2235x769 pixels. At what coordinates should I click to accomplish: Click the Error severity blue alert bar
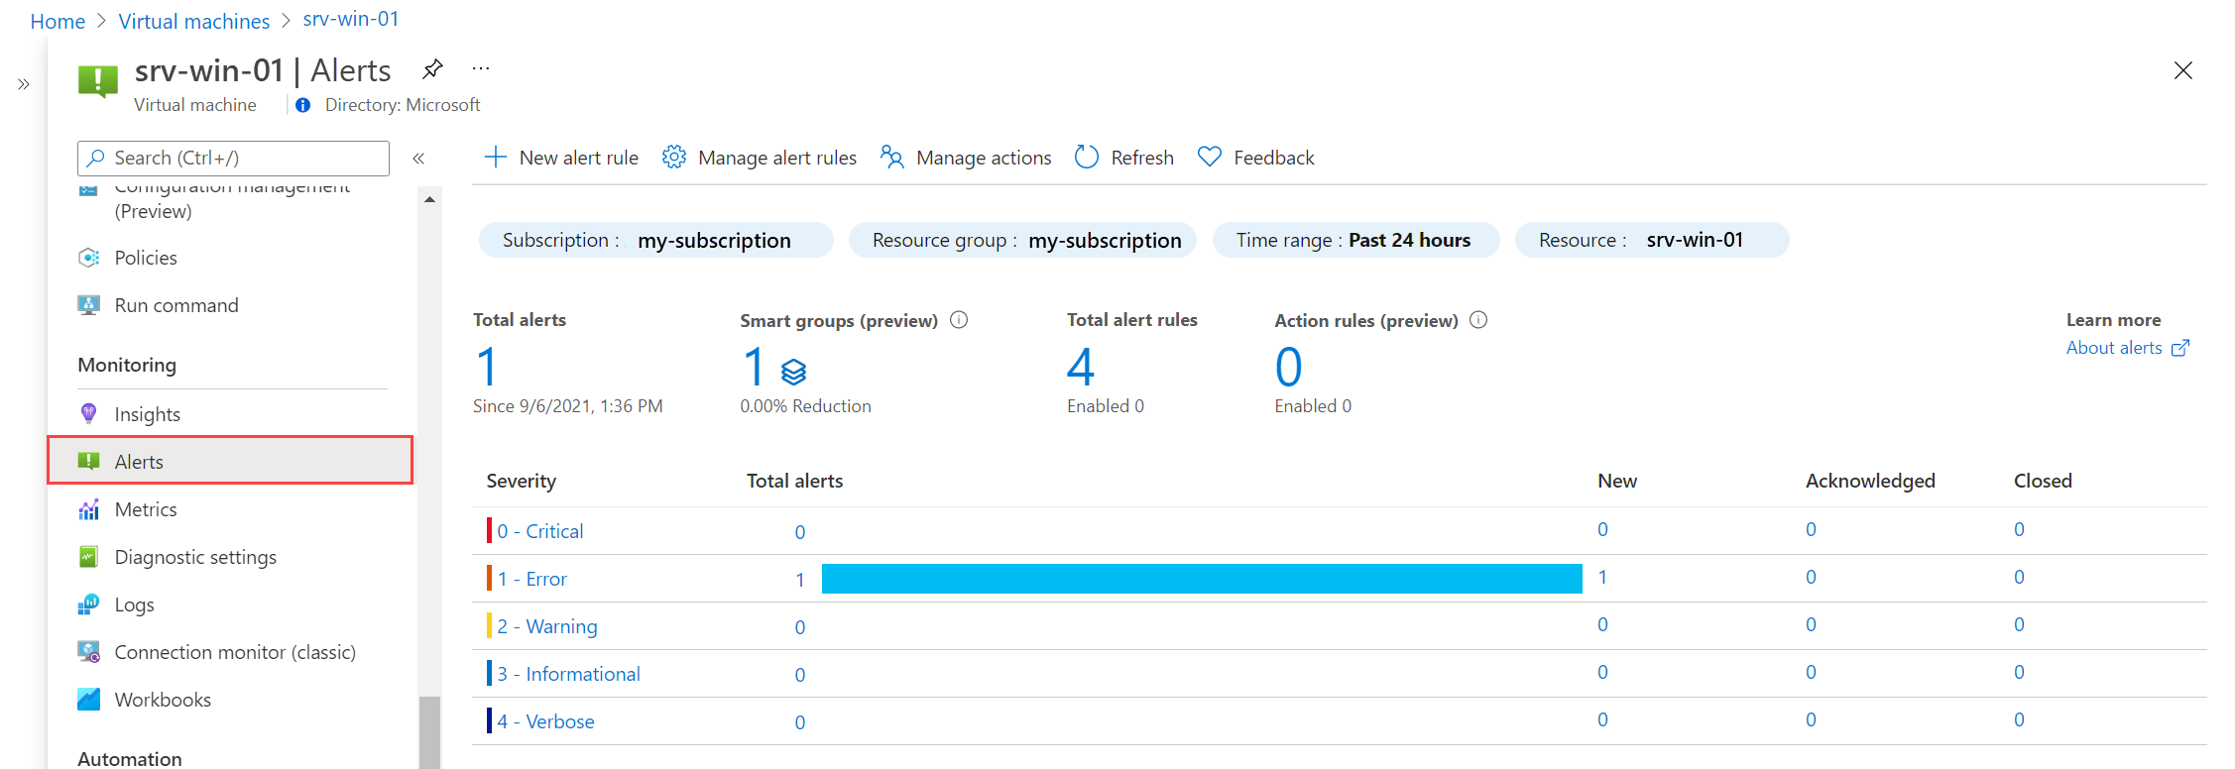click(1202, 579)
